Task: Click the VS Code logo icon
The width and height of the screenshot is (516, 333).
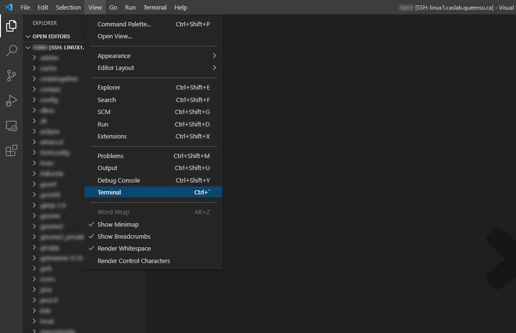Action: [9, 7]
